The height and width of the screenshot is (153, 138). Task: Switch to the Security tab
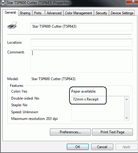[101, 13]
